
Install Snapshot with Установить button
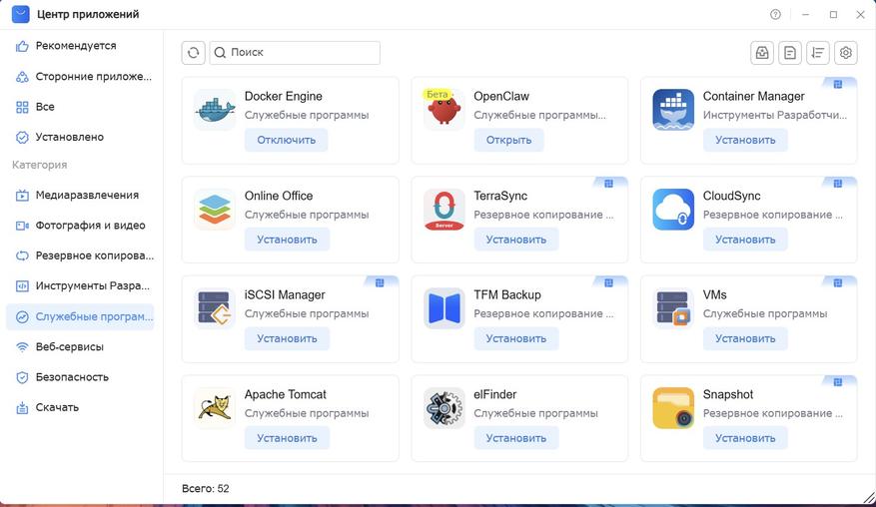(x=745, y=438)
